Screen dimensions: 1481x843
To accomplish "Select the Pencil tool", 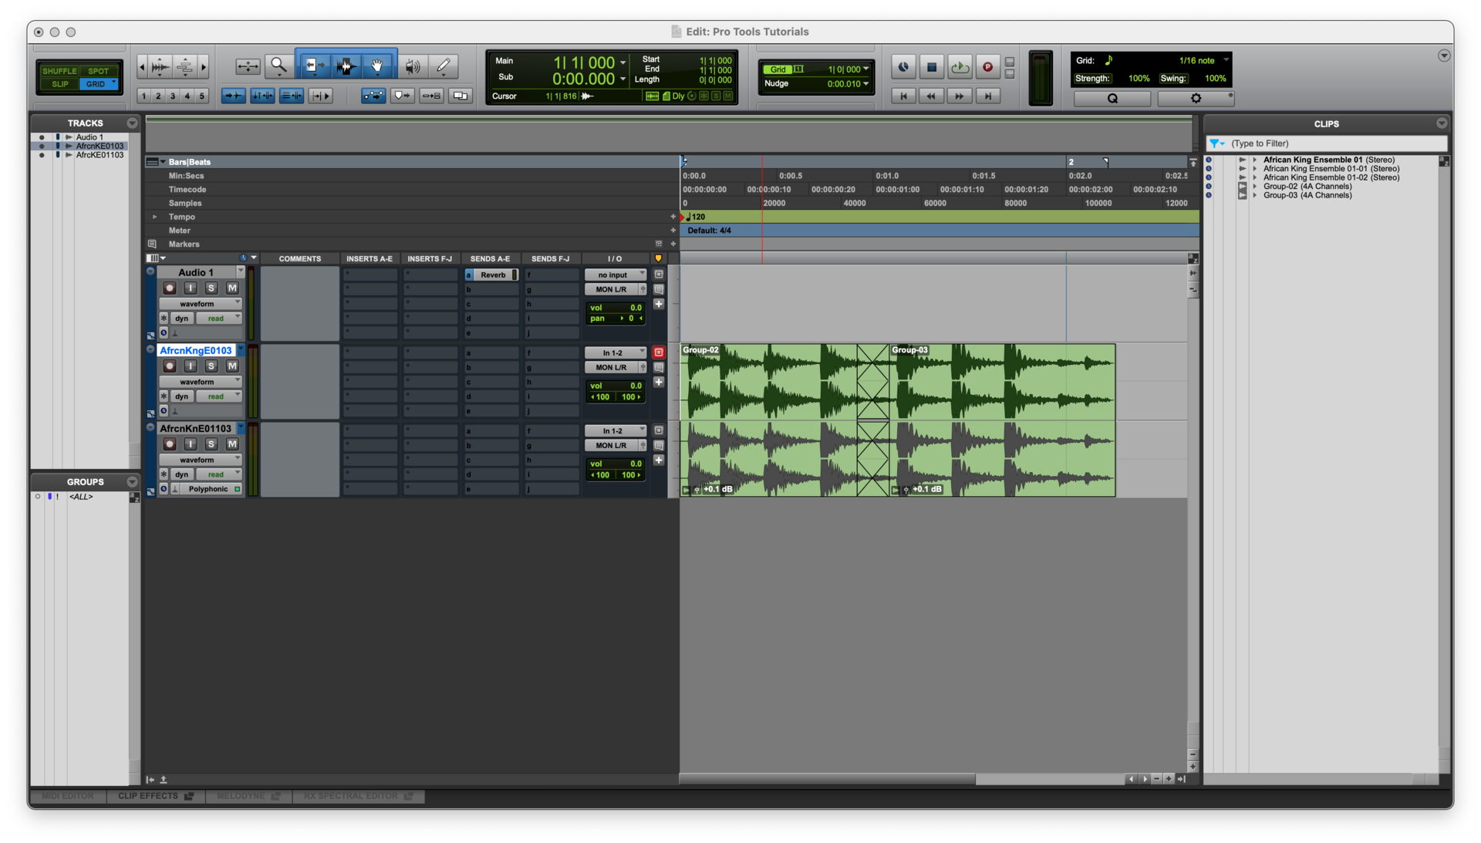I will coord(444,66).
